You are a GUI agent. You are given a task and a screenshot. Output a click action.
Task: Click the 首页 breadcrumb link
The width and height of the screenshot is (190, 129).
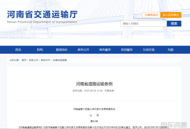click(24, 60)
